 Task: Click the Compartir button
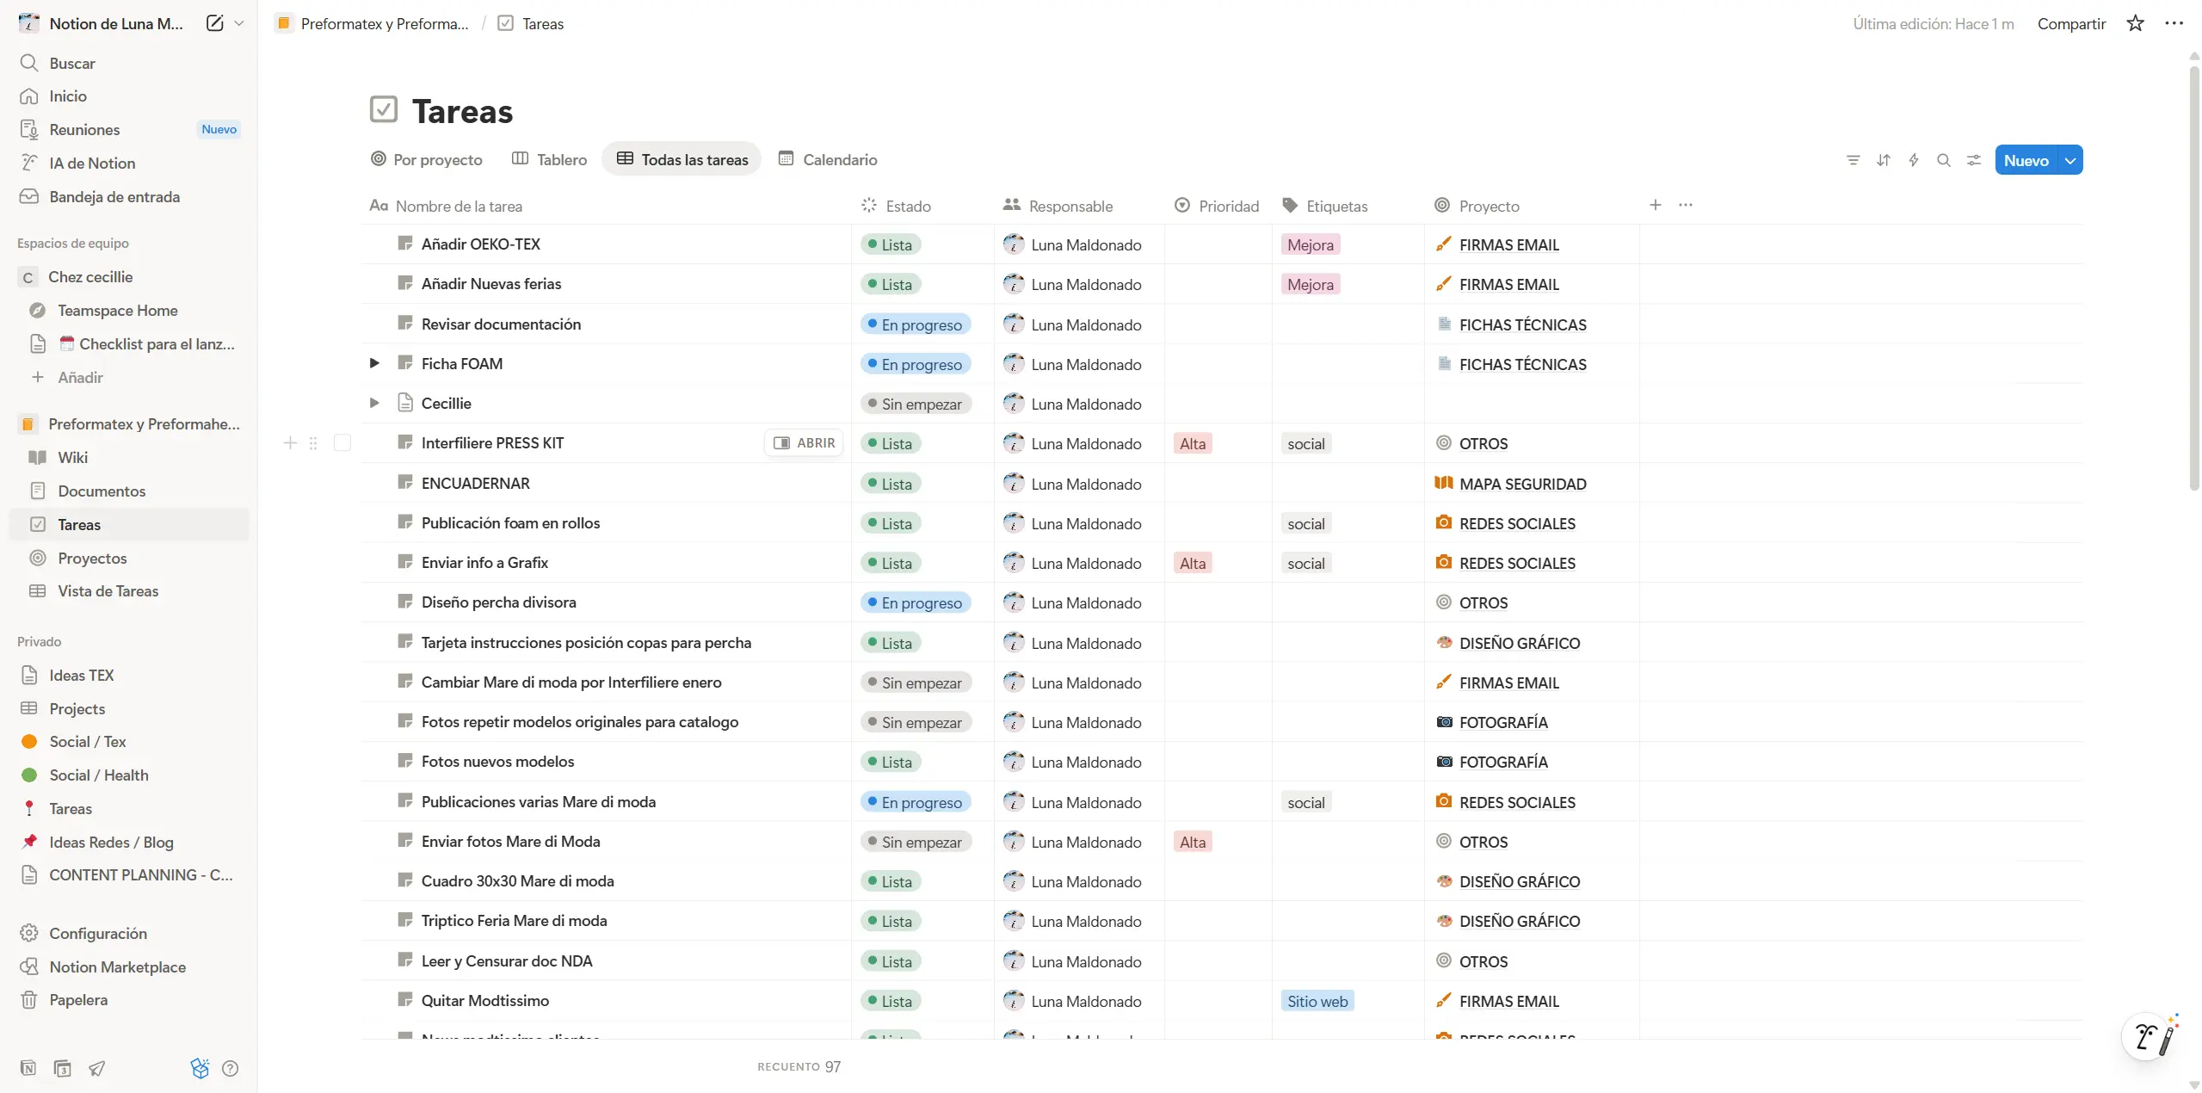2070,23
